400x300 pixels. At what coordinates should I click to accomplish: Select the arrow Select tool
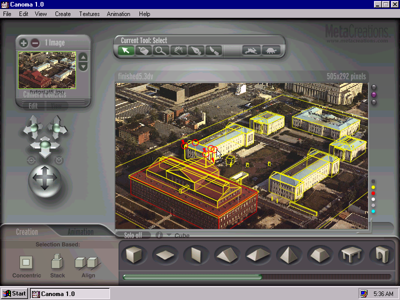[x=126, y=50]
